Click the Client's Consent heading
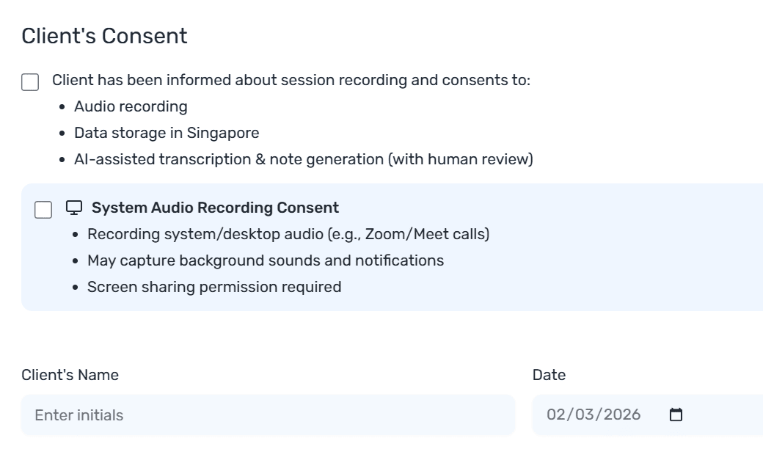This screenshot has height=449, width=763. click(104, 35)
